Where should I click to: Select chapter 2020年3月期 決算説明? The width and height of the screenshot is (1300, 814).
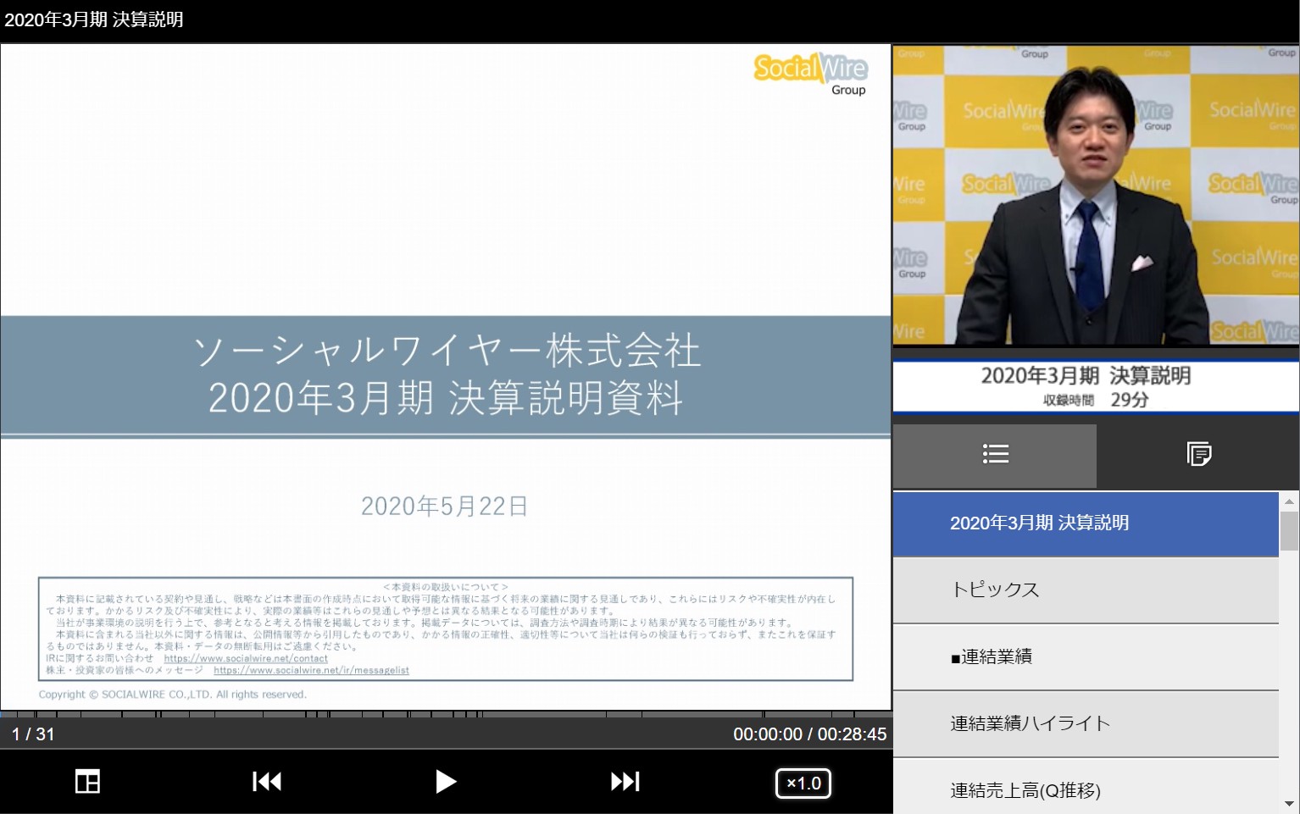pos(1086,523)
